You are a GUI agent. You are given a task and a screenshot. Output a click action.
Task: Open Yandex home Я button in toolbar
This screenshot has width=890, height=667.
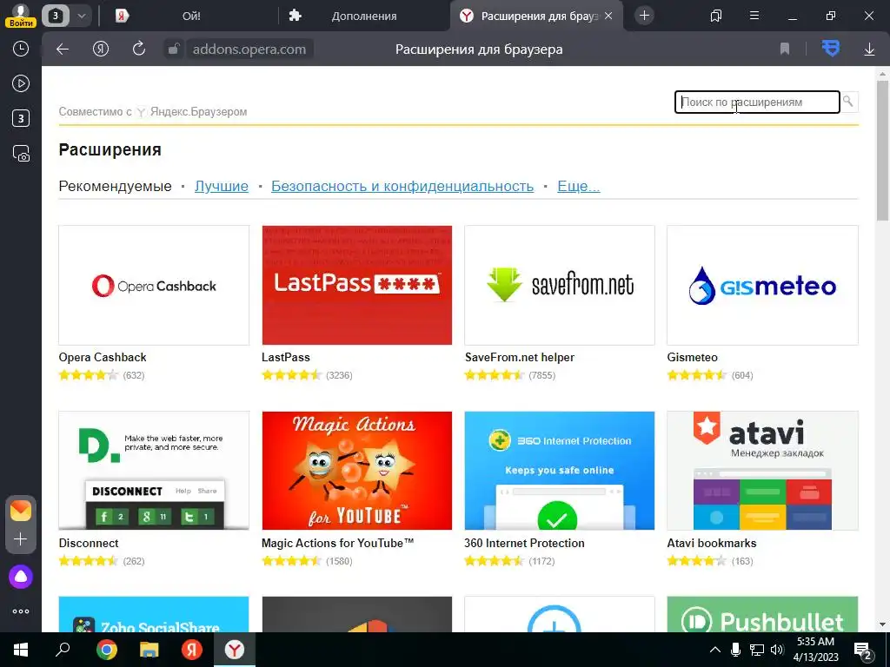click(101, 50)
